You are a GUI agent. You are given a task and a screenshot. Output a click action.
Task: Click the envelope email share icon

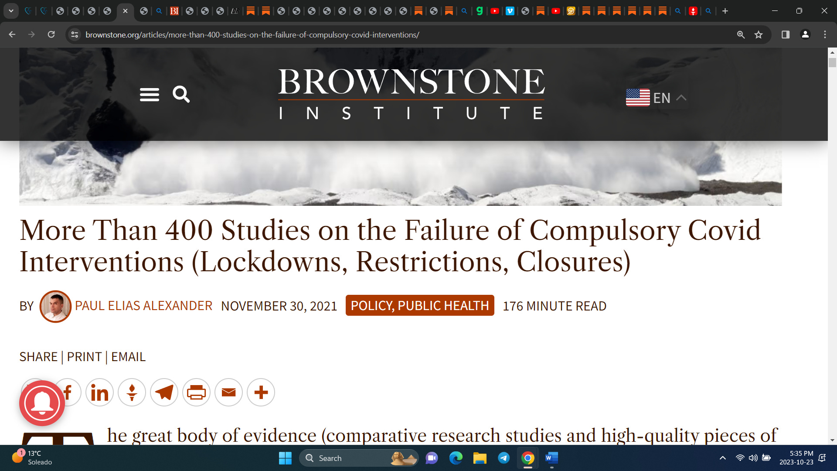pyautogui.click(x=228, y=392)
